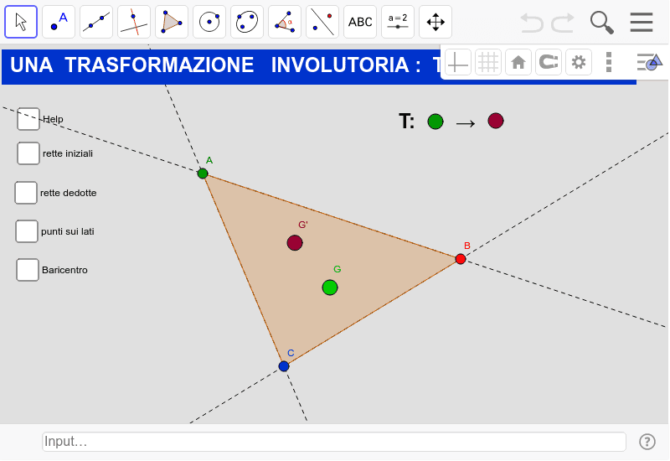Toggle the style bar button
Screen dimensions: 670x461
(649, 62)
